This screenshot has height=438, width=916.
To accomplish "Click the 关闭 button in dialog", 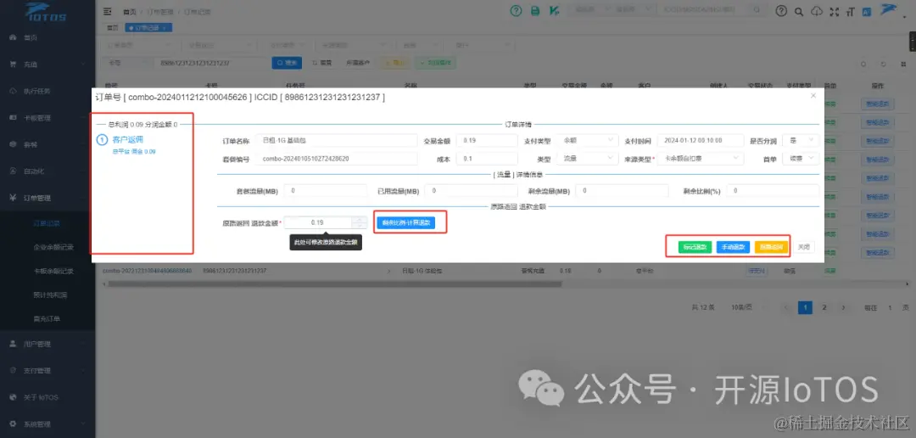I will [x=804, y=247].
